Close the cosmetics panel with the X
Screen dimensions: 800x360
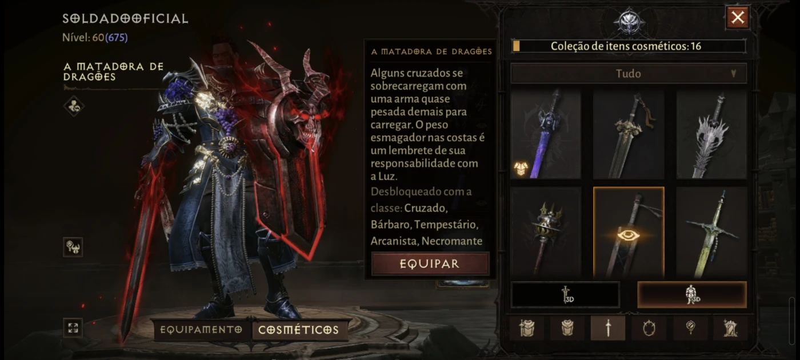click(x=738, y=18)
